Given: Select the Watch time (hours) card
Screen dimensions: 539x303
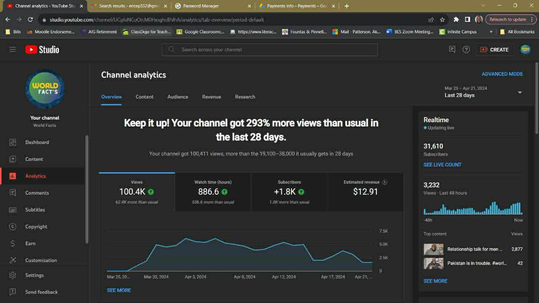Looking at the screenshot, I should (213, 192).
